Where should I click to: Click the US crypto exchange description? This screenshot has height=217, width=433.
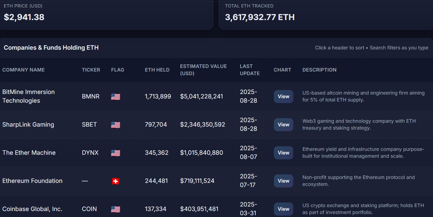click(x=363, y=209)
